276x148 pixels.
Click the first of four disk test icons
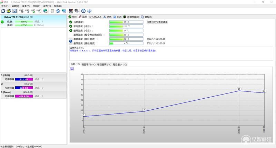[21, 11]
